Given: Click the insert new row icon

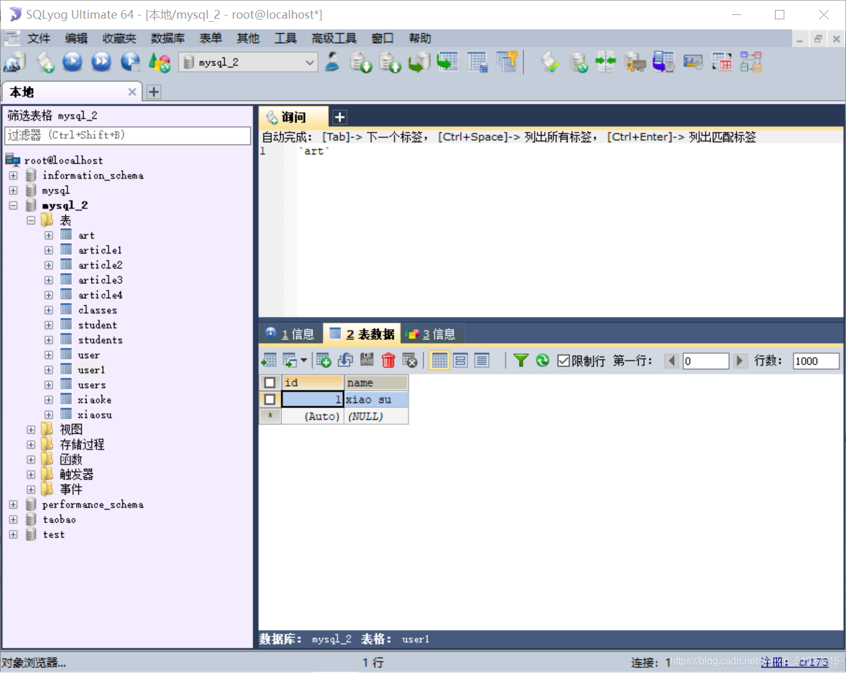Looking at the screenshot, I should click(323, 360).
